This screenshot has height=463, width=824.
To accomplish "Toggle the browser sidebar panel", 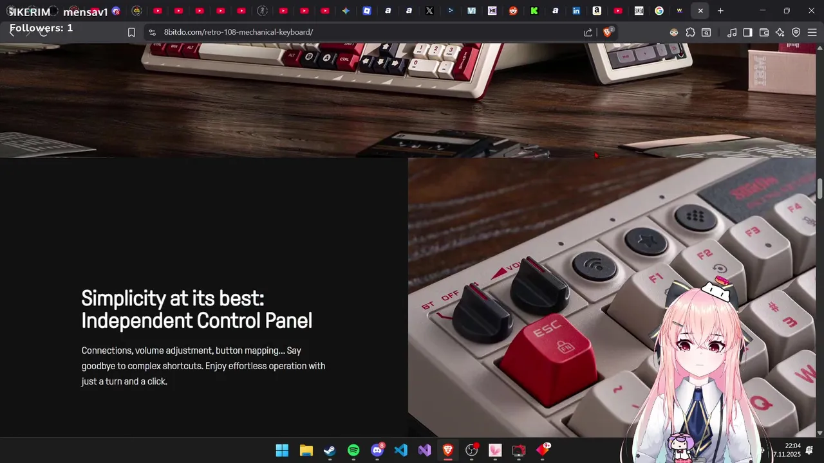I will click(x=747, y=32).
